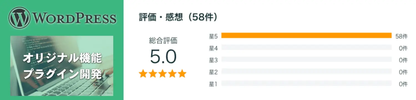The height and width of the screenshot is (100, 416).
Task: Select the empty 星1 rating bar
Action: coord(306,84)
